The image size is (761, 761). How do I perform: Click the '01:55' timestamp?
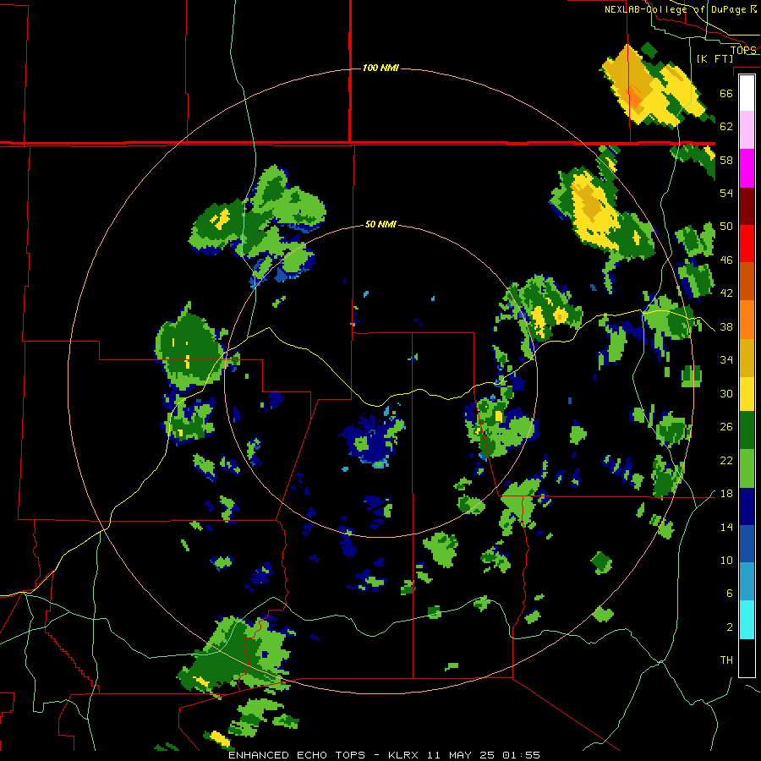pos(521,755)
